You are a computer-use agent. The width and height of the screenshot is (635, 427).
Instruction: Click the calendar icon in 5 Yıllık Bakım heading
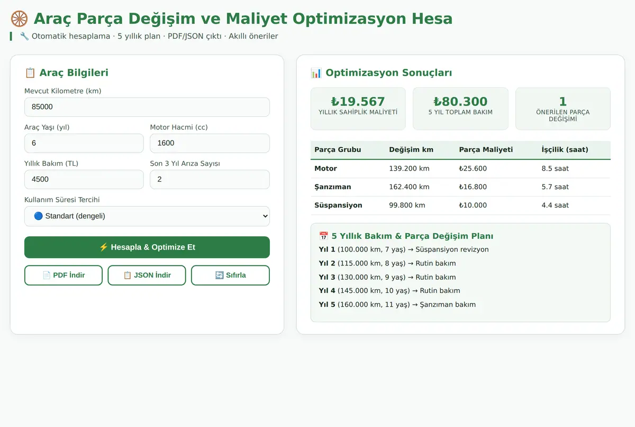(324, 236)
